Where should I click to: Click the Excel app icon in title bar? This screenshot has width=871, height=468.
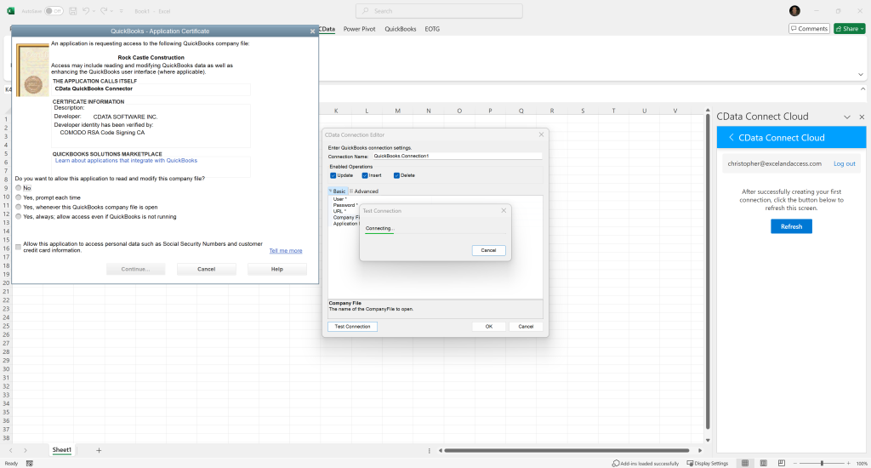(10, 10)
